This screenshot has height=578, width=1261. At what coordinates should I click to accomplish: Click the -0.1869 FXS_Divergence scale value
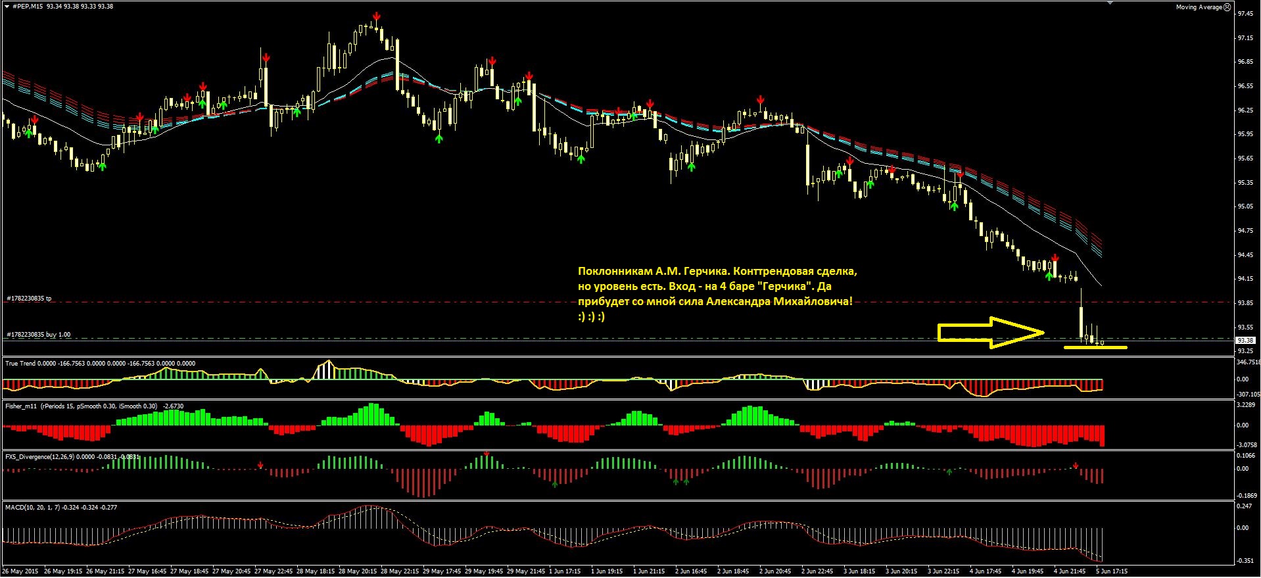pos(1247,495)
